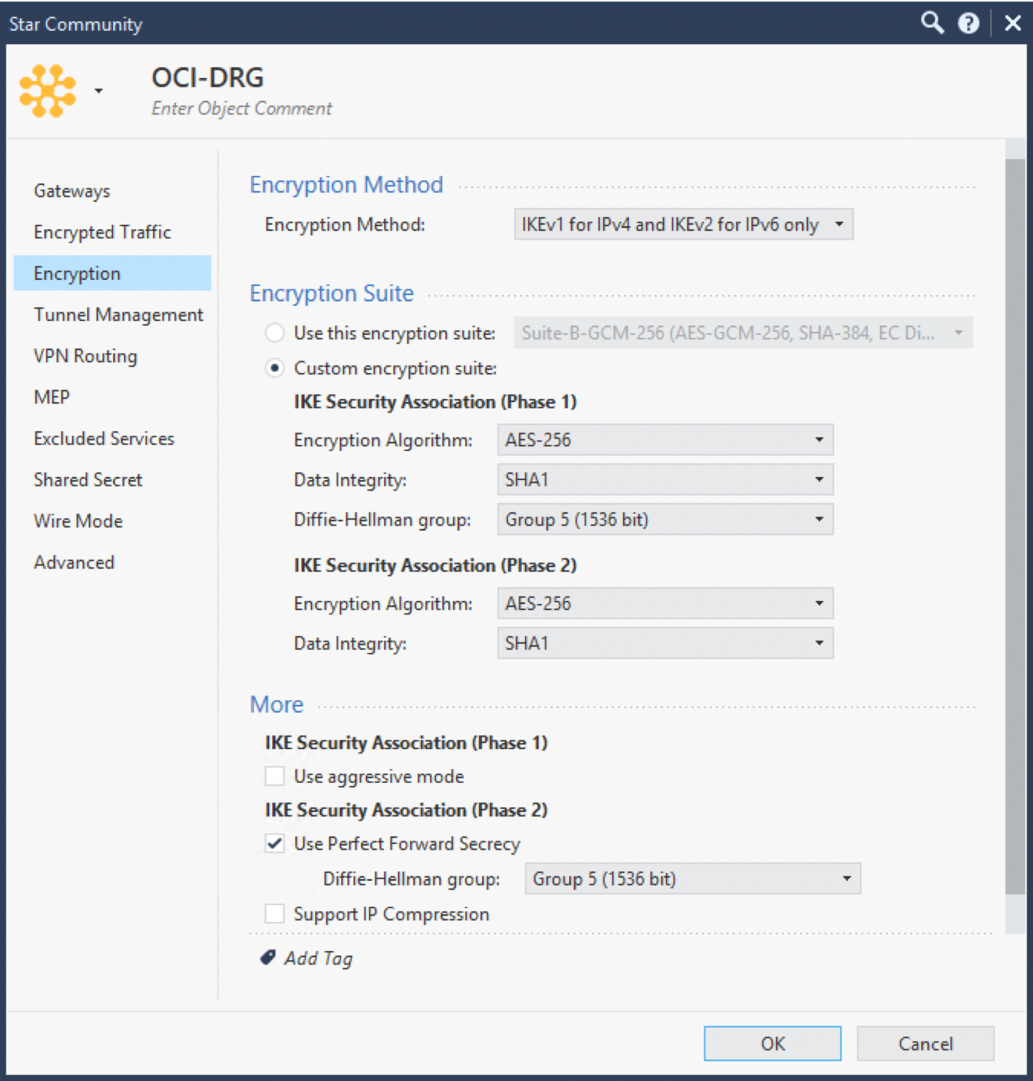This screenshot has height=1081, width=1033.
Task: Expand the arrow beside the community icon
Action: pos(99,91)
